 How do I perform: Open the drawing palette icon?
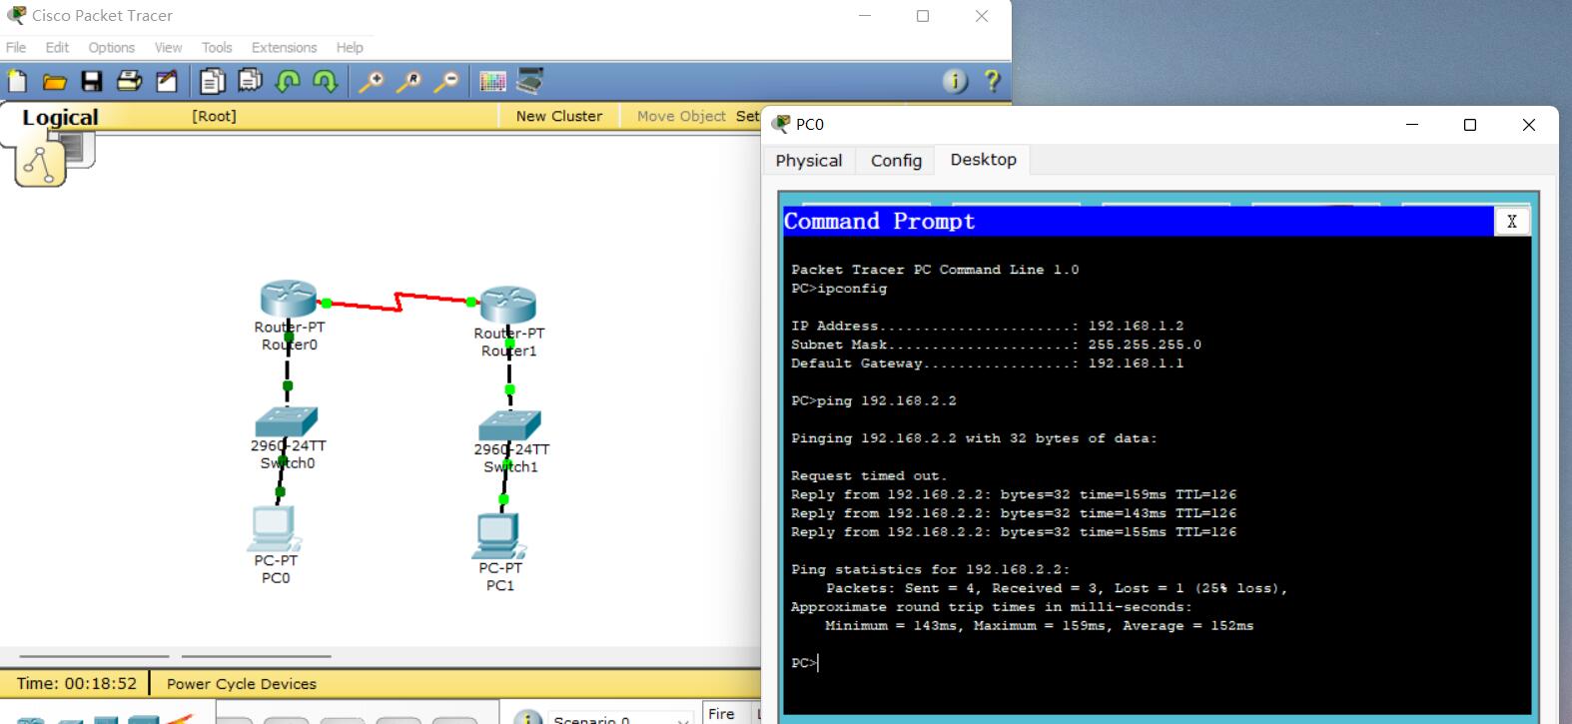(492, 82)
